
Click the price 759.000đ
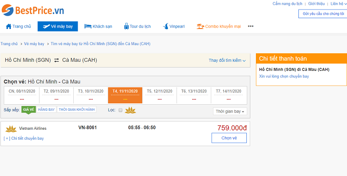(232, 128)
